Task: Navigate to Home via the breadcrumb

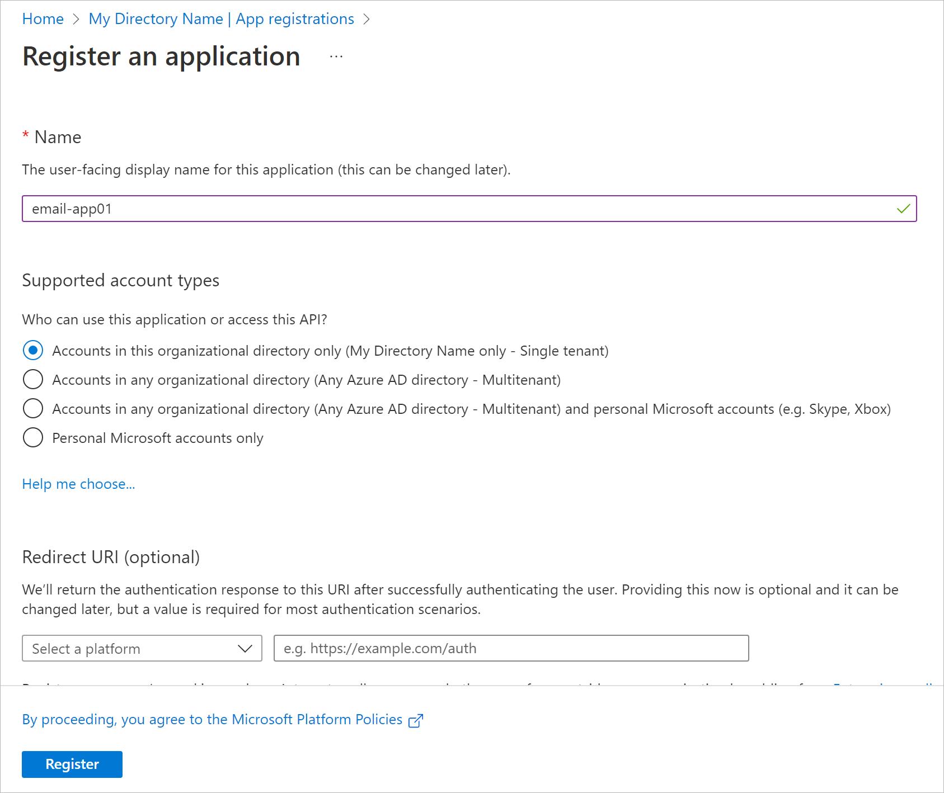Action: [x=43, y=18]
